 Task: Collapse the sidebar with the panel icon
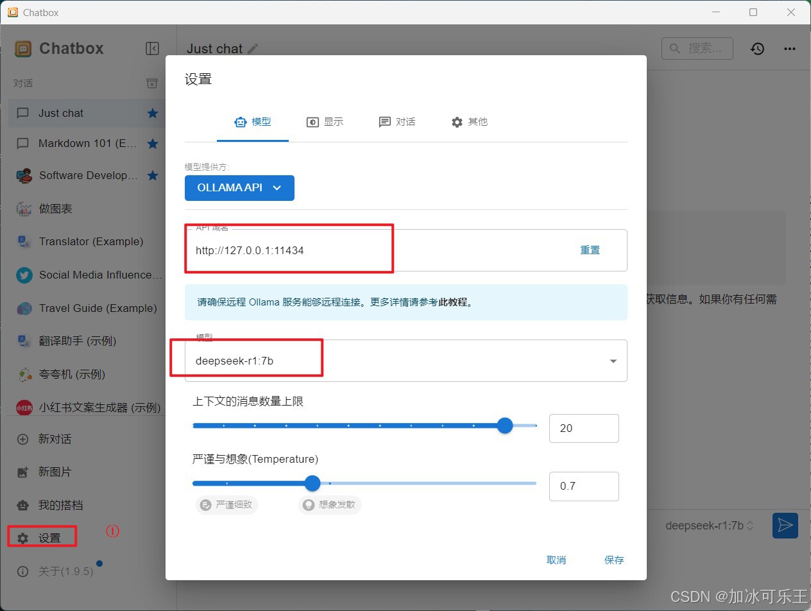click(152, 48)
